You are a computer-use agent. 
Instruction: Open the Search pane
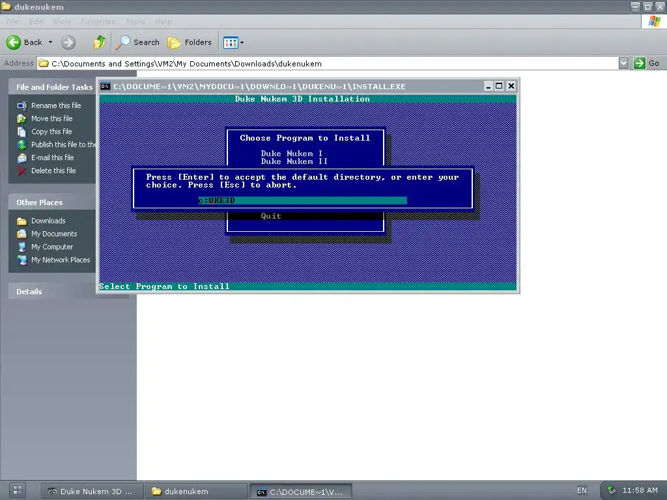137,42
